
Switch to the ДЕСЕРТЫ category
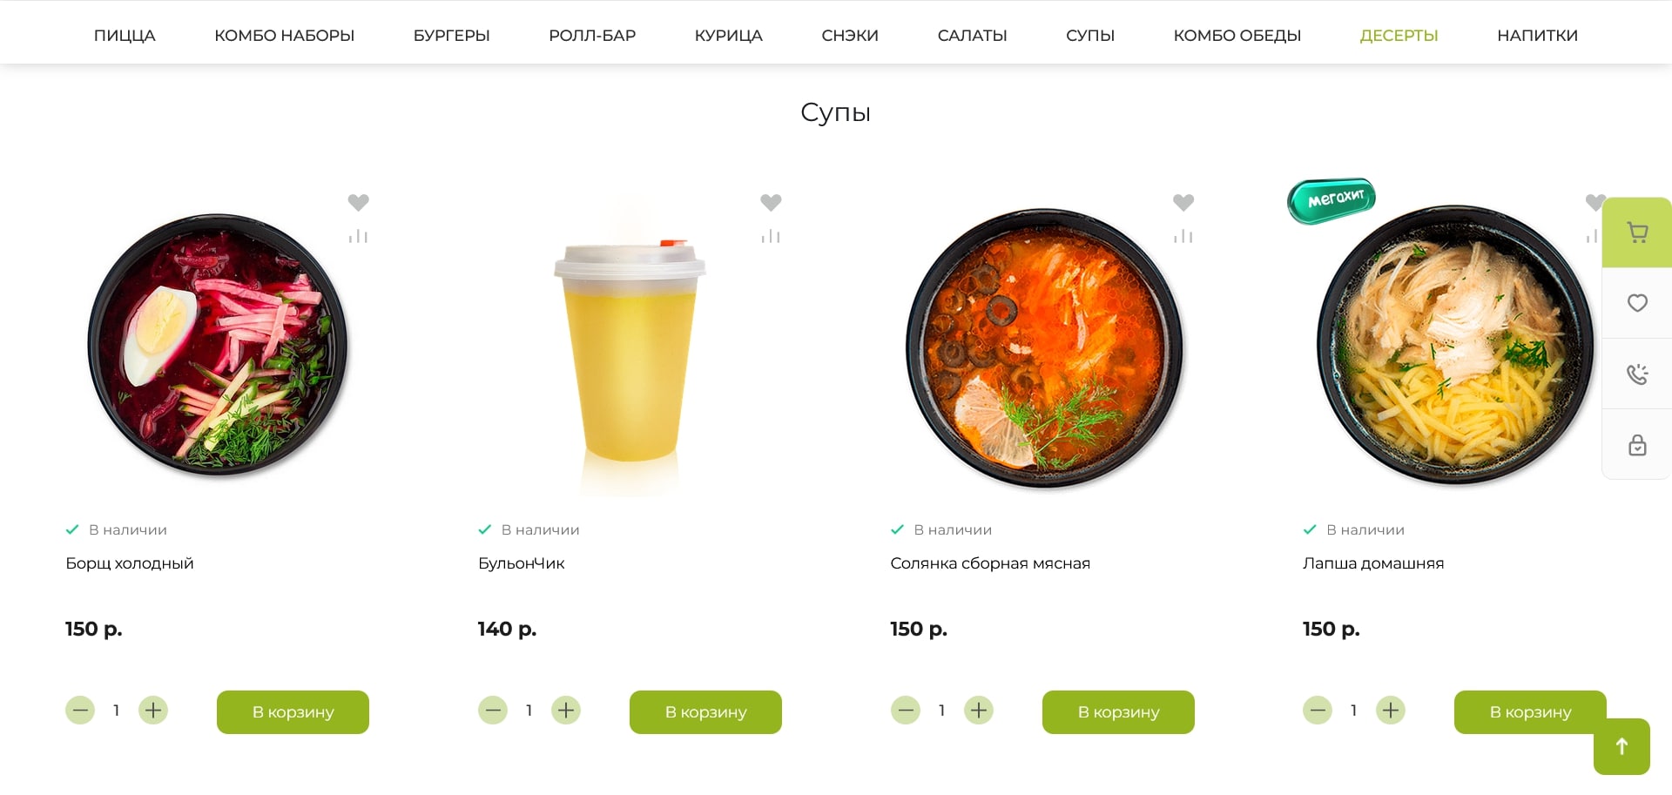pos(1399,36)
